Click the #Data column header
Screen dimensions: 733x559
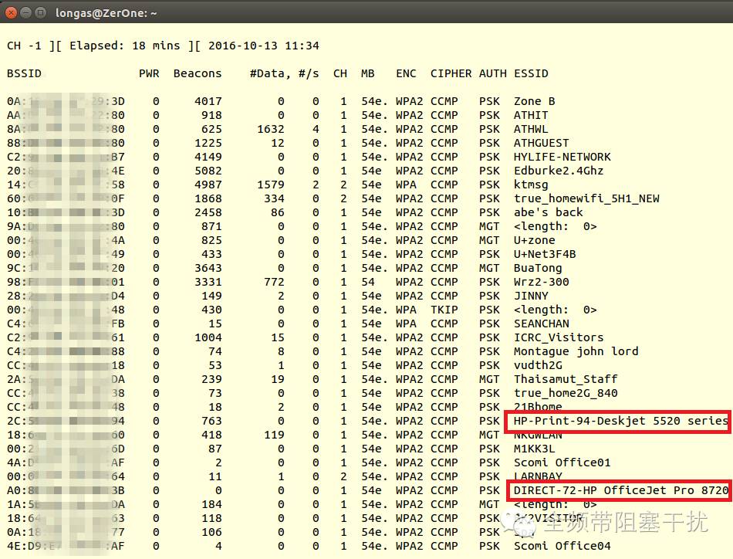(x=268, y=73)
